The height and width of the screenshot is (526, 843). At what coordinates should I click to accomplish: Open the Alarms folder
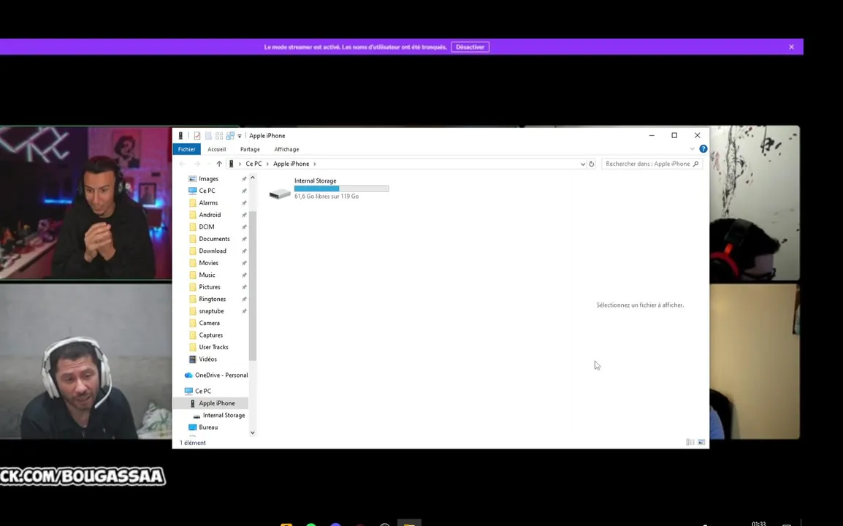click(208, 203)
